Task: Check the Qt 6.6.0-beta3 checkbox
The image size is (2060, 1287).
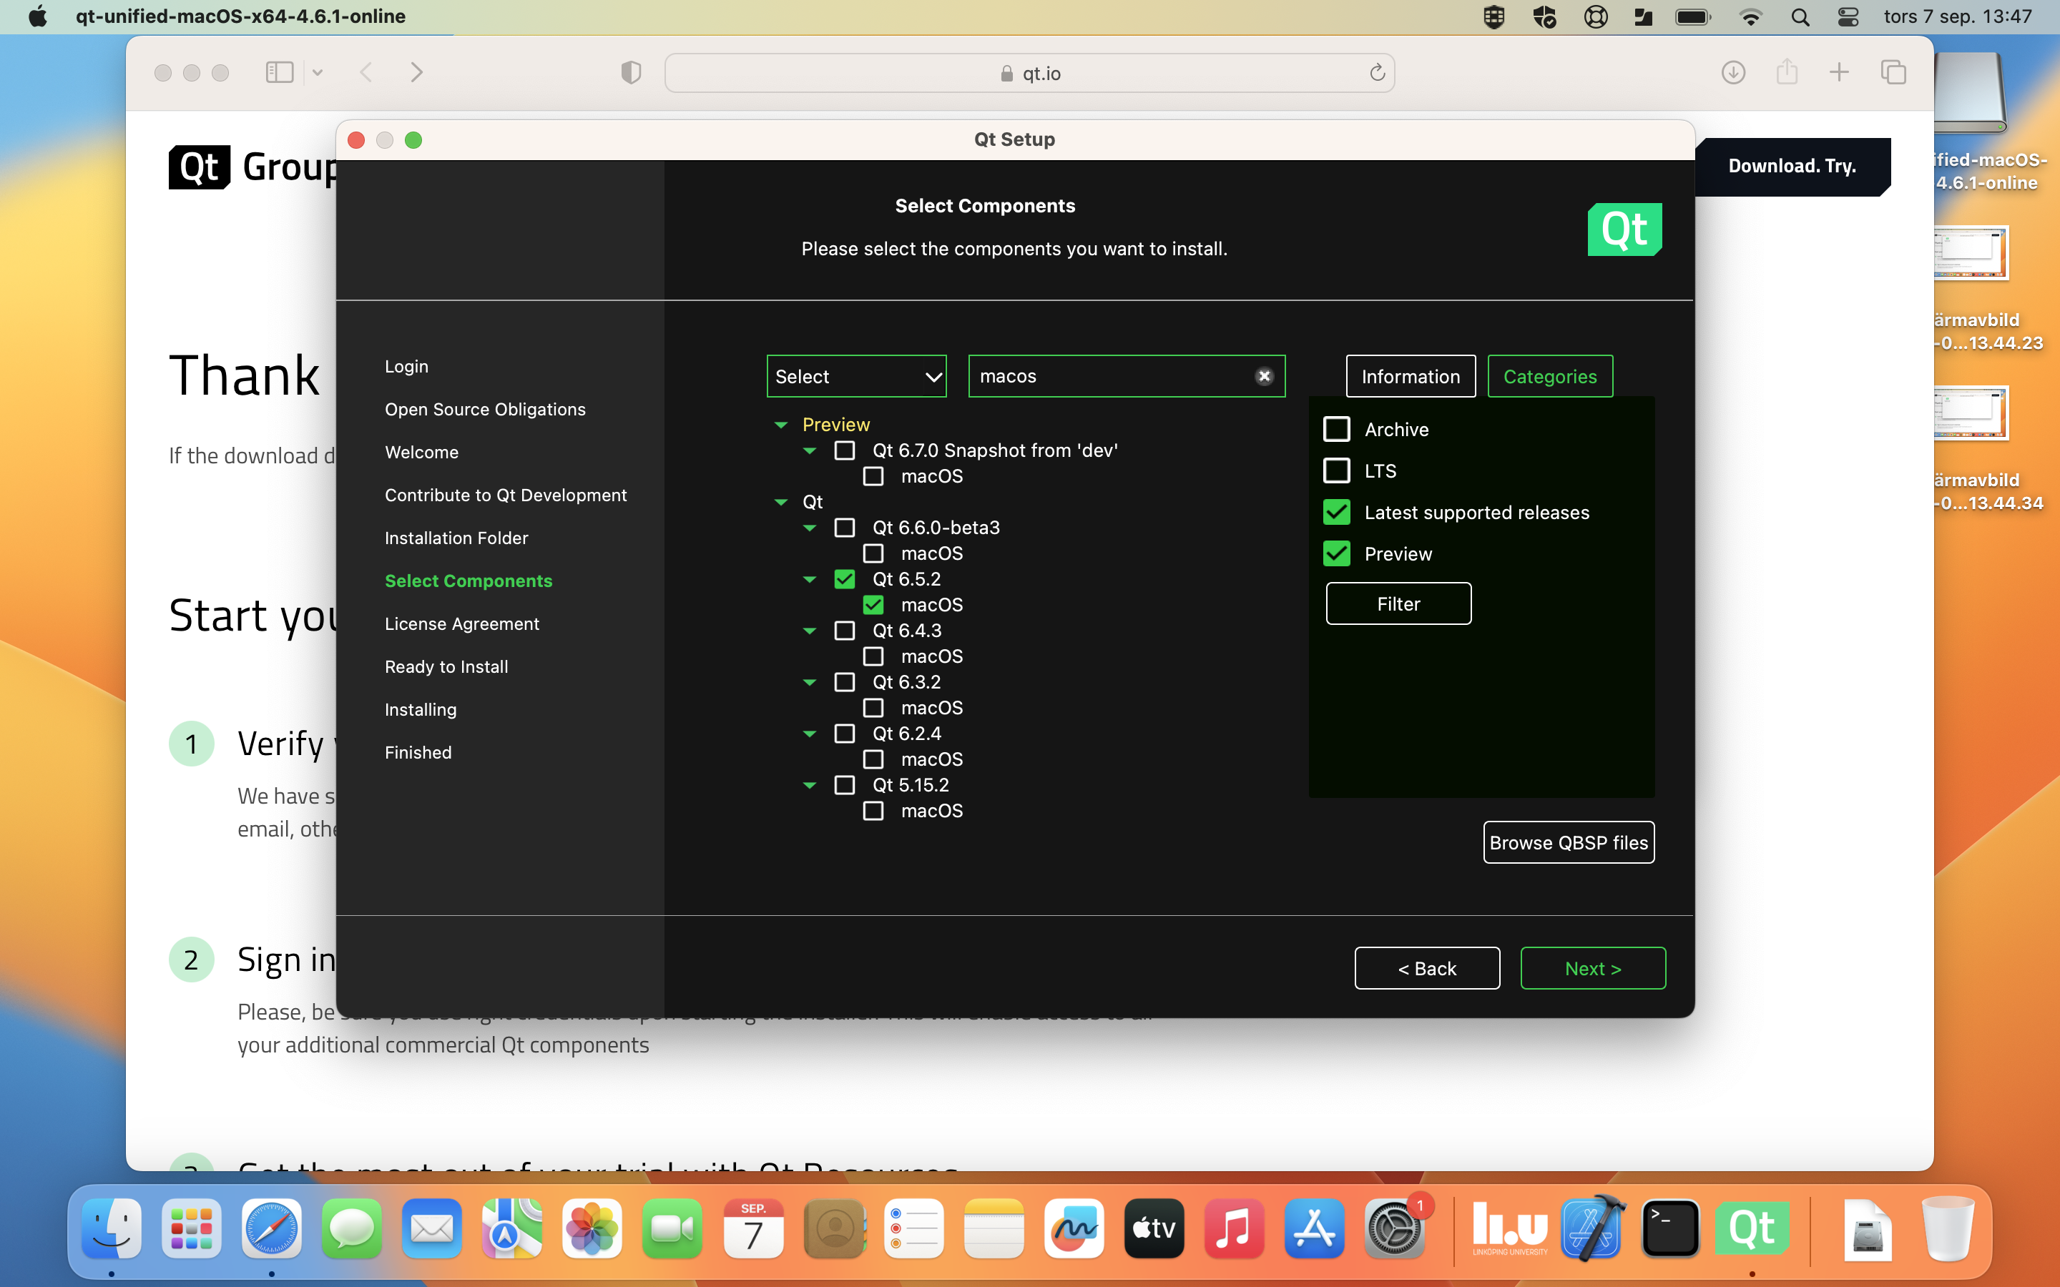Action: pyautogui.click(x=845, y=528)
